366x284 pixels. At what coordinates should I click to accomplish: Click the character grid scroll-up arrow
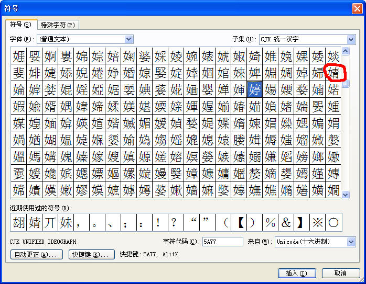(346, 51)
